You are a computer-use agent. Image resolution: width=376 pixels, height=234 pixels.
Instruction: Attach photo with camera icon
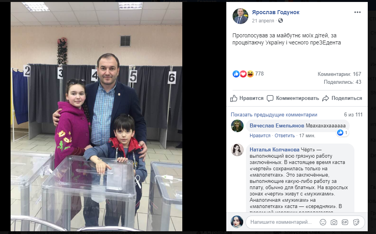coord(334,222)
